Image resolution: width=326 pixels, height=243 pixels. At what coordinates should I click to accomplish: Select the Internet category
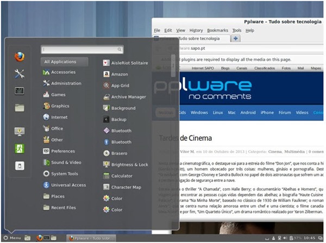coord(55,117)
